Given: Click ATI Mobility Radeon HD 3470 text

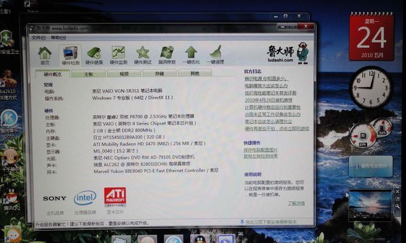Looking at the screenshot, I should (x=149, y=143).
